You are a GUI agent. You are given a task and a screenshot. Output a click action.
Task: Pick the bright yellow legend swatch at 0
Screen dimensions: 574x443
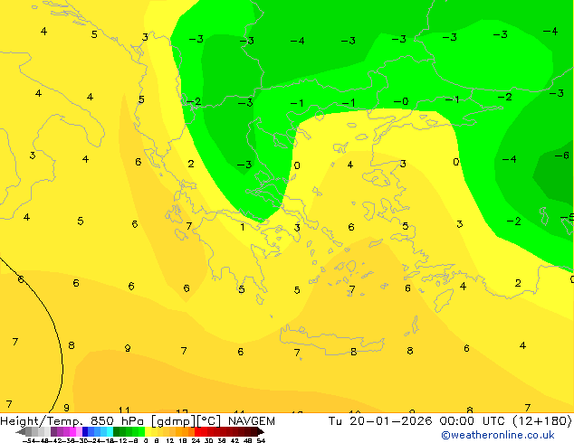point(148,431)
